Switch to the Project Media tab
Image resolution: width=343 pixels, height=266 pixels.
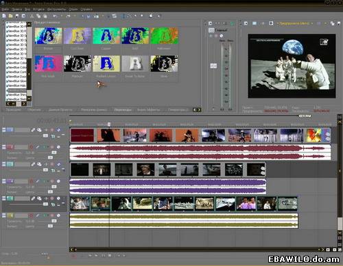60,110
